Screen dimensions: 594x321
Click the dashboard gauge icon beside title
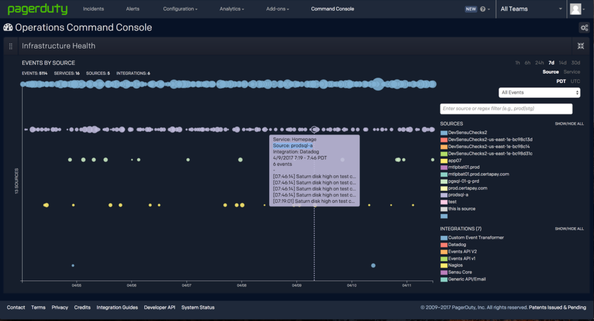(8, 27)
